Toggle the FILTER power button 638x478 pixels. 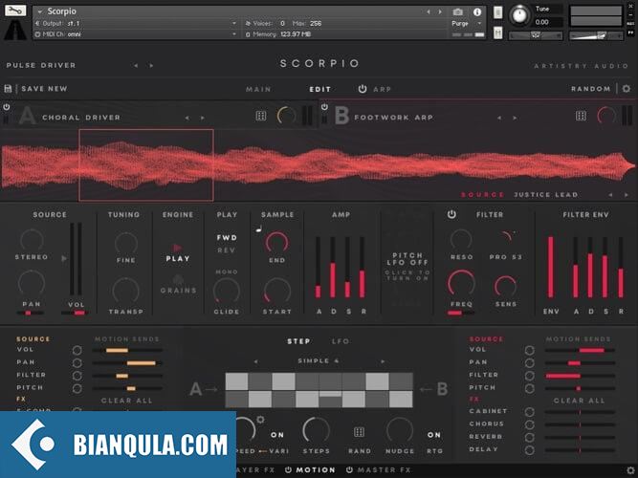click(451, 214)
